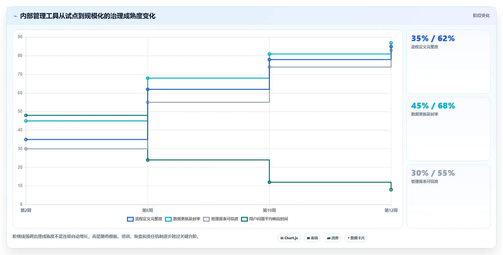
Task: Click 流程定义完整度 data point at 第6周 (62)
Action: 148,89
